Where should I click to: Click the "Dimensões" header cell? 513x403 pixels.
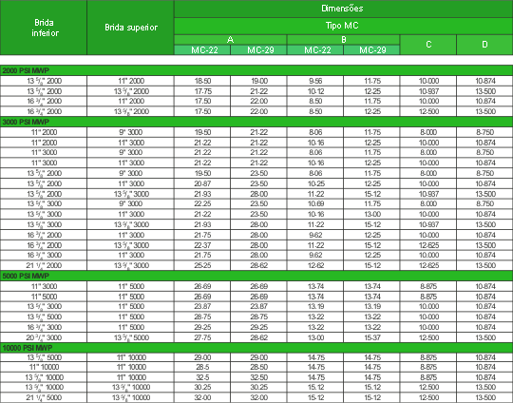coord(343,9)
